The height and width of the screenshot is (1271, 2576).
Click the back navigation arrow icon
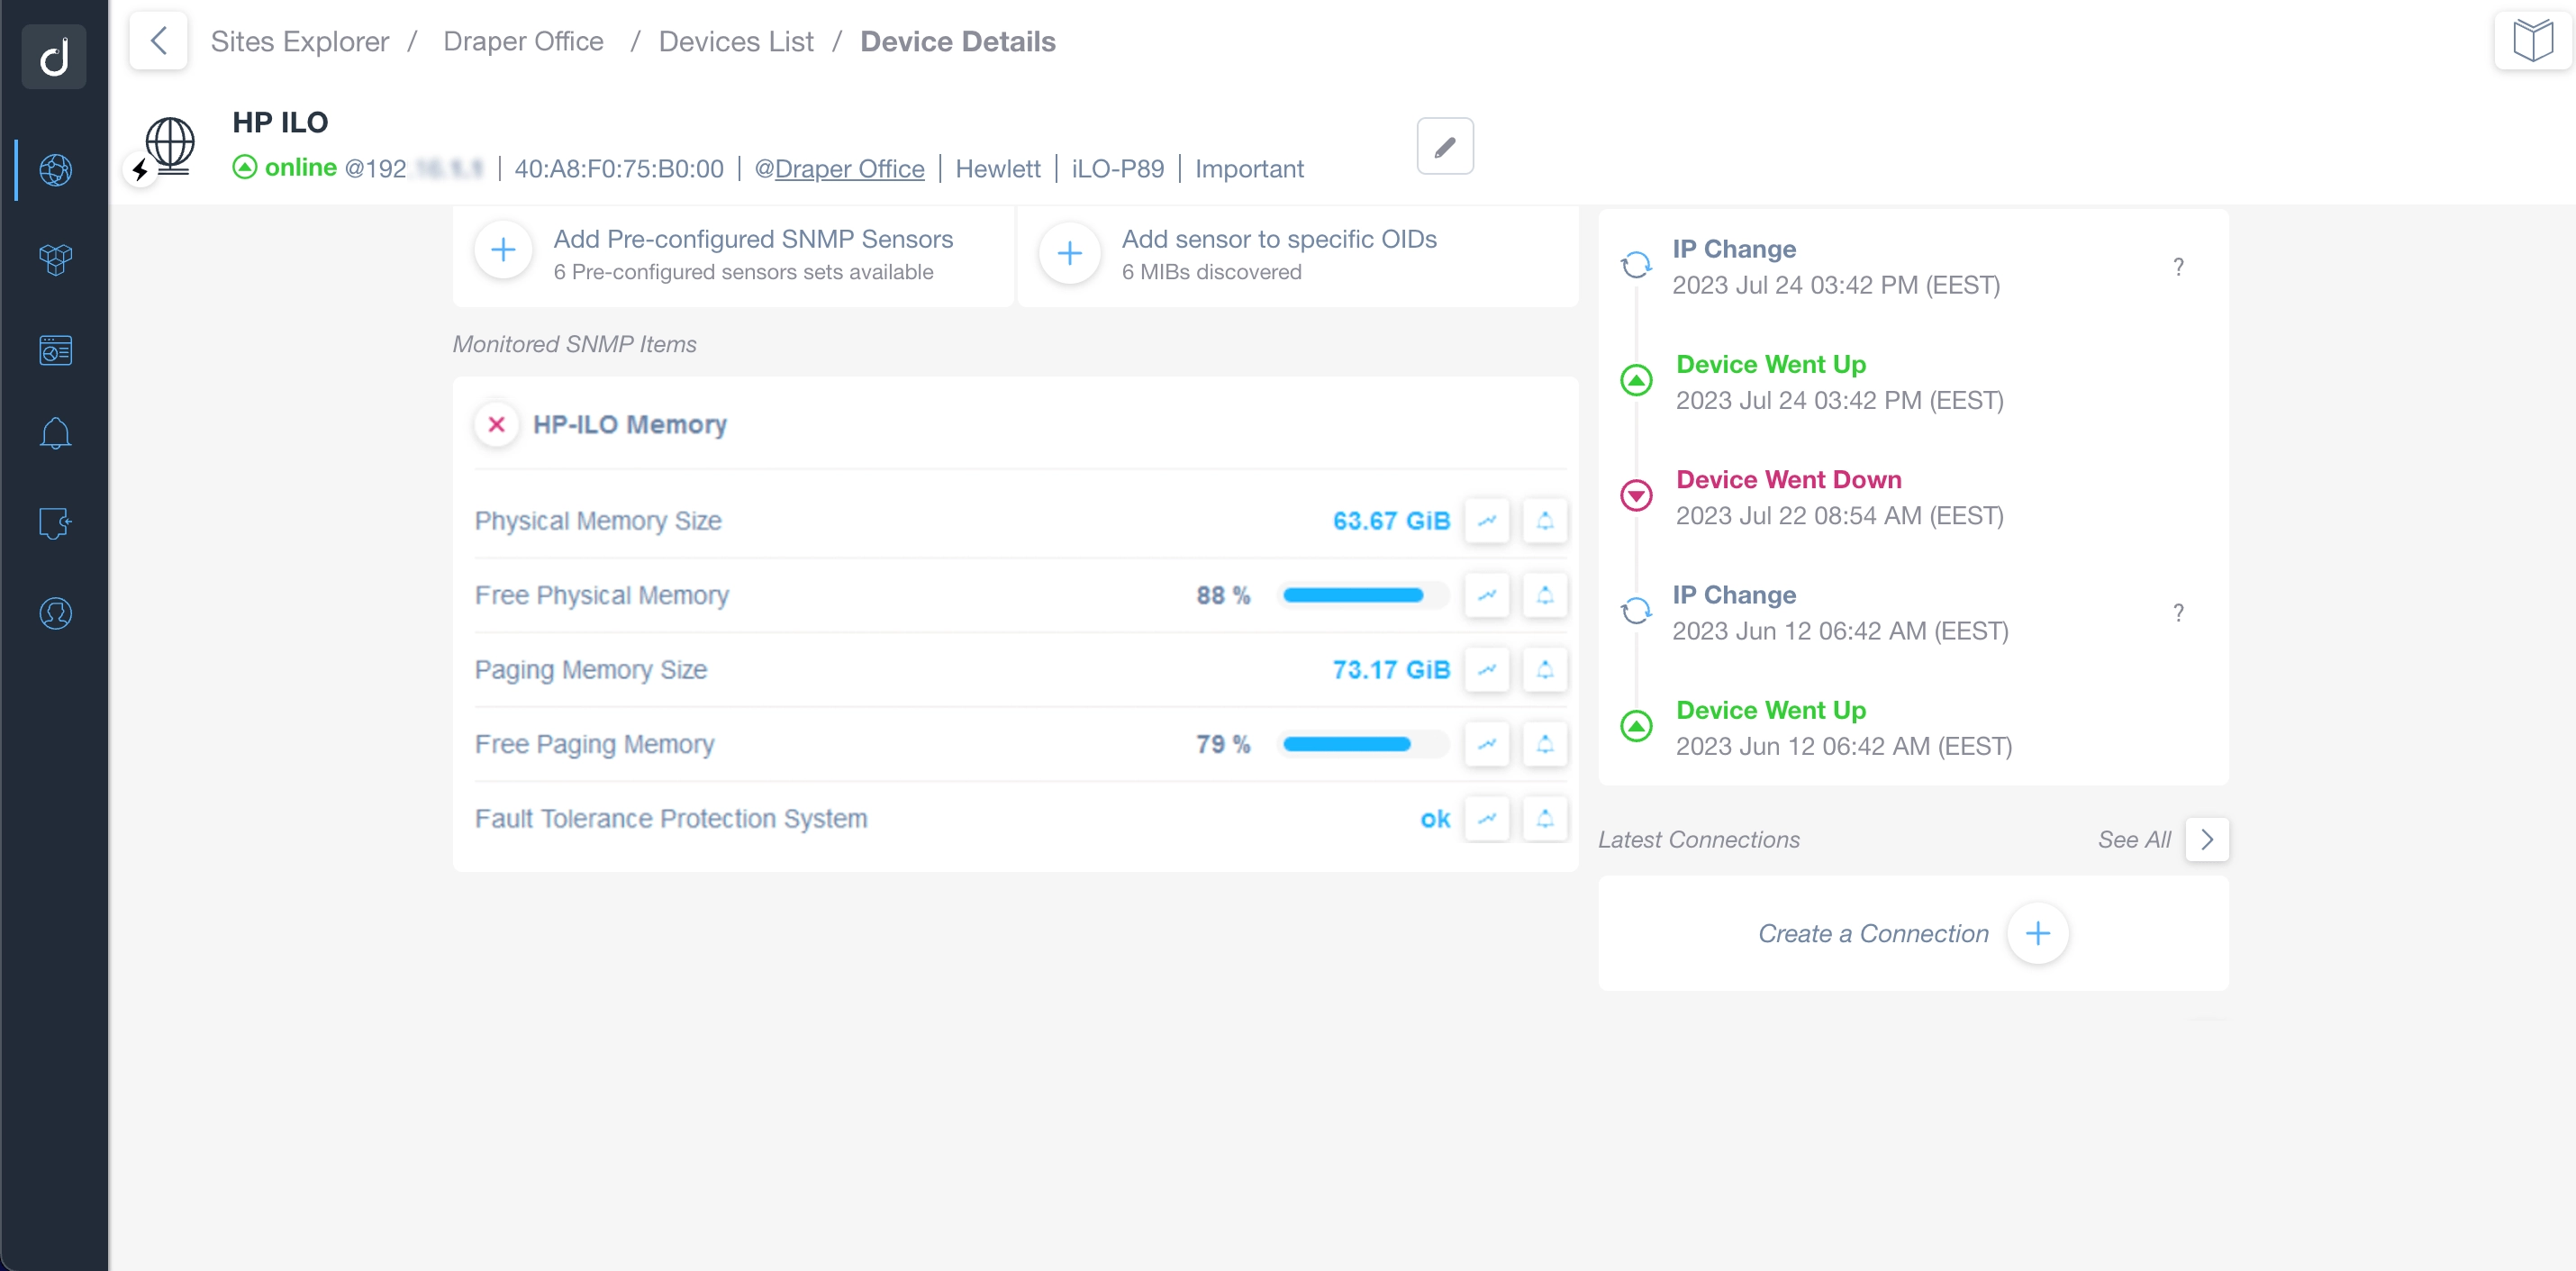tap(159, 40)
